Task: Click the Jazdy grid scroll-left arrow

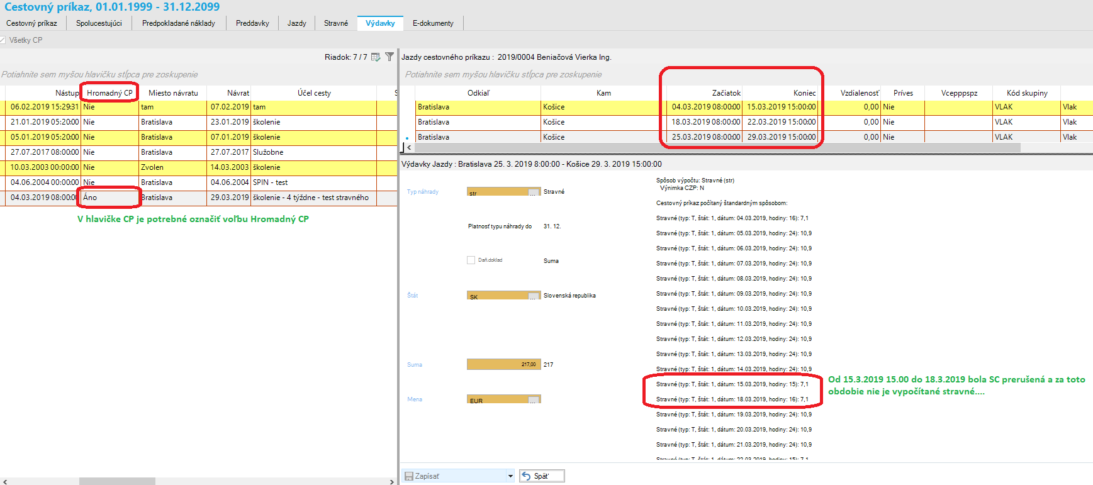Action: coord(409,147)
